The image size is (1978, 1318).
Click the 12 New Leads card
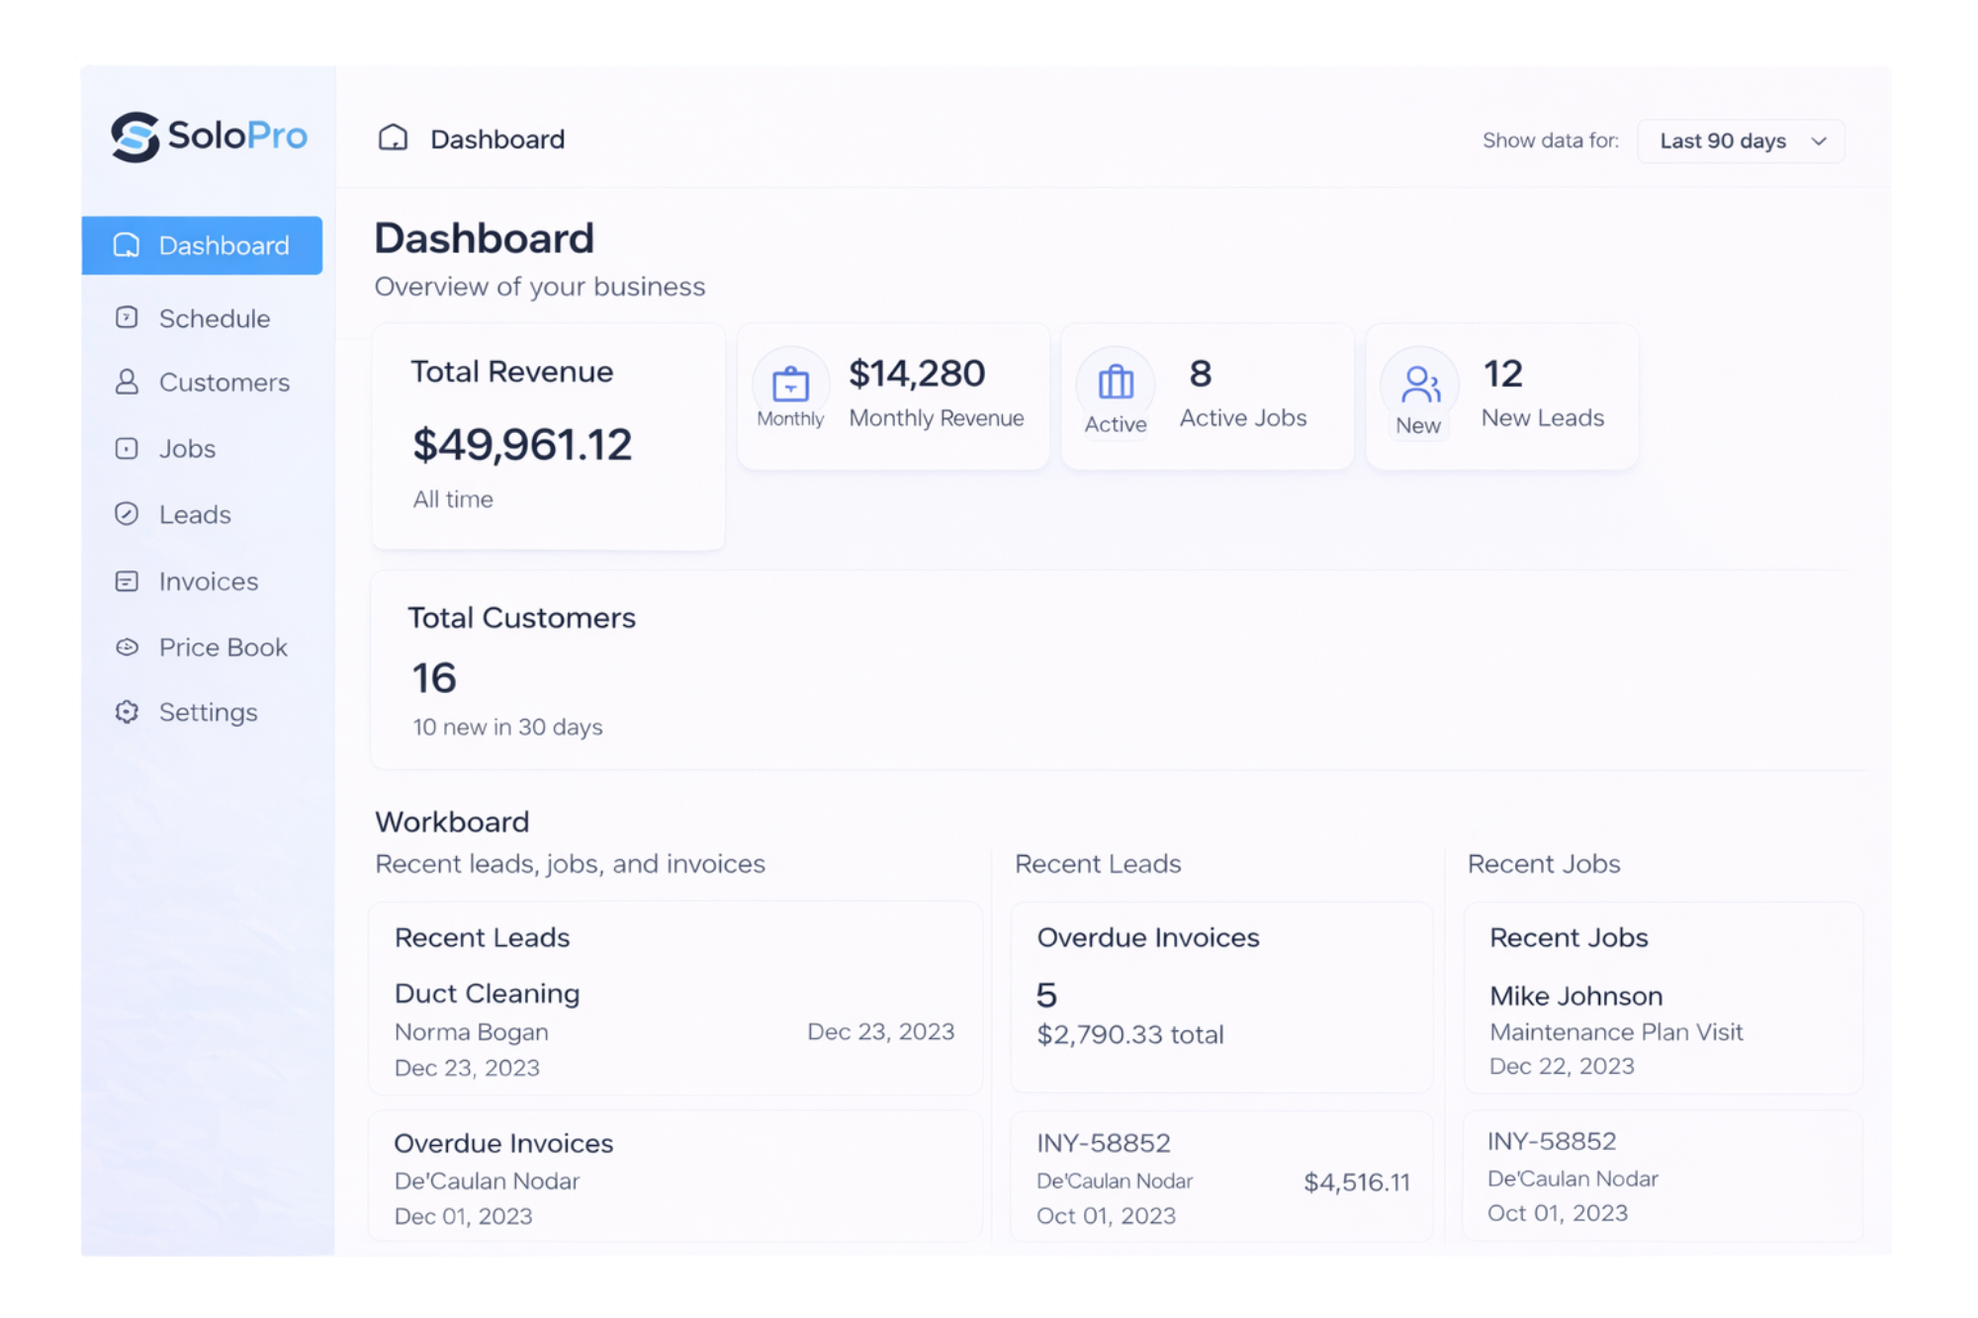click(x=1502, y=395)
